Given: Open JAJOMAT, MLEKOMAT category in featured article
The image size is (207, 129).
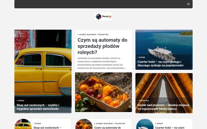Looking at the screenshot, I should (87, 35).
